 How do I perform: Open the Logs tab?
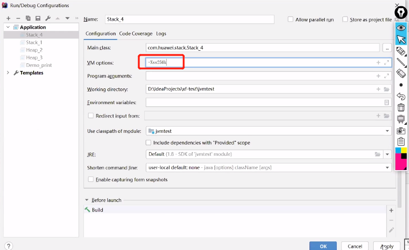point(161,34)
